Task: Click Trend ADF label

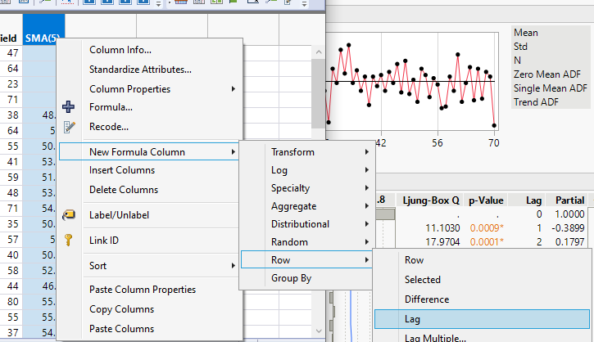Action: click(x=536, y=102)
